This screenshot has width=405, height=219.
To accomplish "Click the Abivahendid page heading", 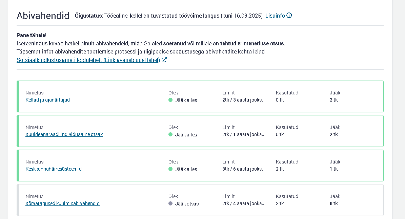I will 43,16.
